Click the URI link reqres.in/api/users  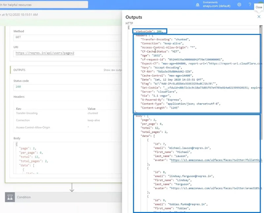[x=45, y=53]
